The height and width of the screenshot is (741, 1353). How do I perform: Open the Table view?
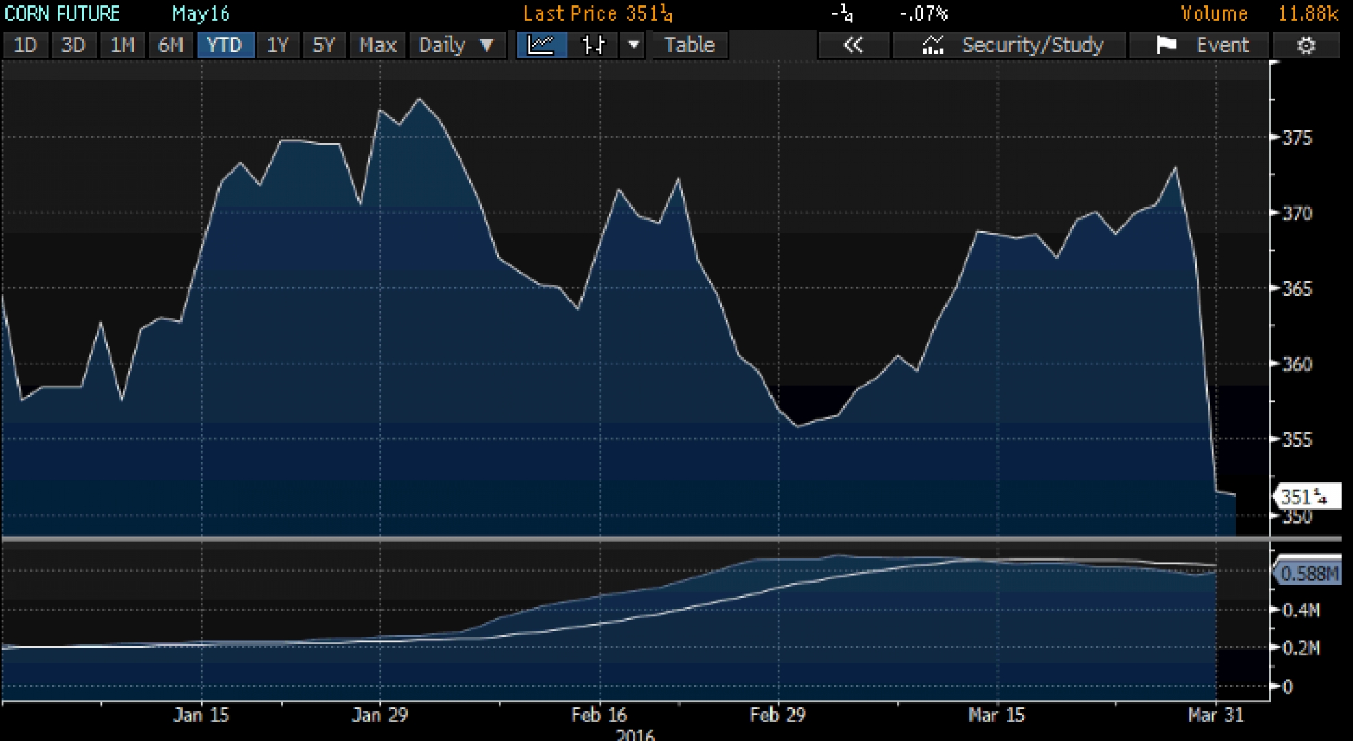coord(689,45)
